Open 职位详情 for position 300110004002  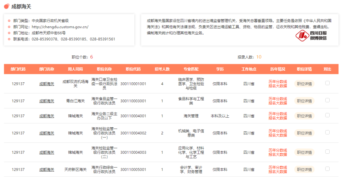(304, 133)
